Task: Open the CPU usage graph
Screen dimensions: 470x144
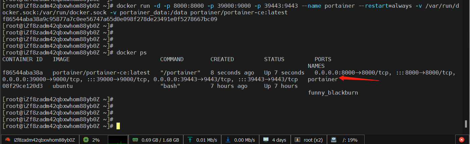Action: coord(118,140)
